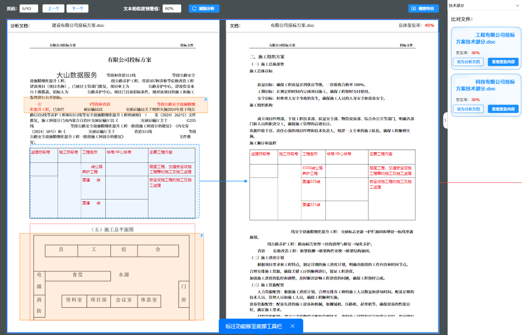
Task: Click the 会议室 room on the site plan
Action: pyautogui.click(x=124, y=300)
